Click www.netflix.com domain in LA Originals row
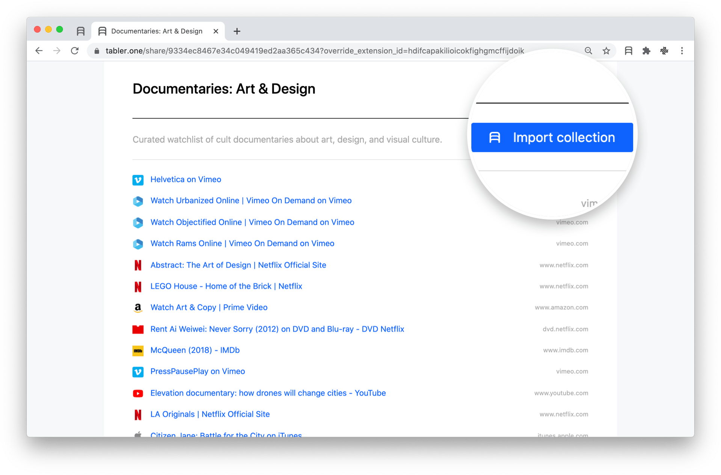 (564, 414)
